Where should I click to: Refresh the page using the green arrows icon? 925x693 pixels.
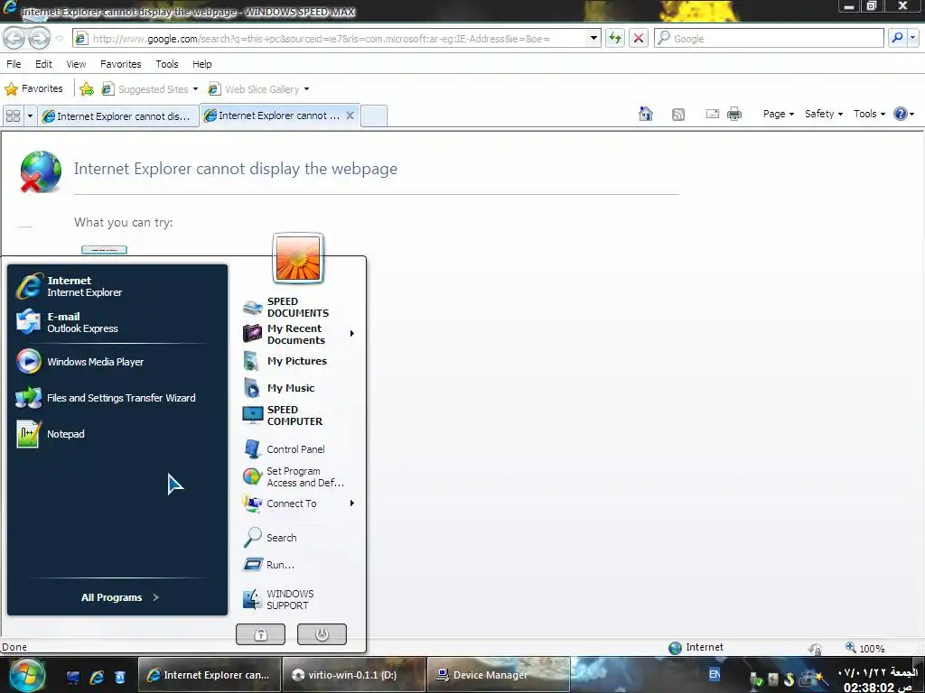[614, 38]
